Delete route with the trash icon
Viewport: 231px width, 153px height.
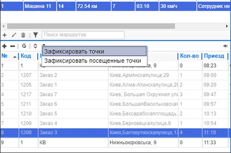point(23,35)
